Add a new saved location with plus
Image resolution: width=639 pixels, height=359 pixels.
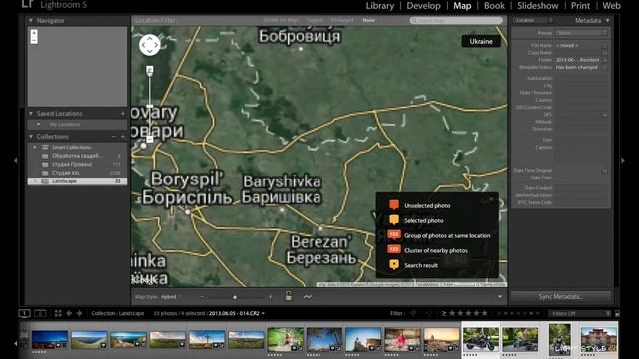(123, 113)
